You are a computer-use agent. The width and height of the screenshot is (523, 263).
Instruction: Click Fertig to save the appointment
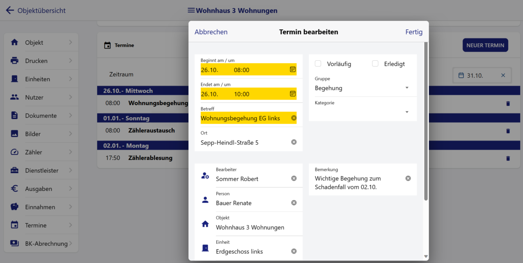click(414, 32)
